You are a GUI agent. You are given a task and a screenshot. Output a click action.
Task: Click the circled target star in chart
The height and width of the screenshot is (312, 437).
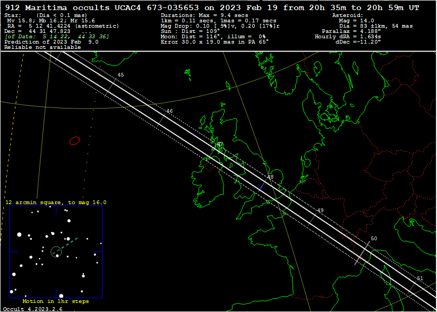click(56, 251)
